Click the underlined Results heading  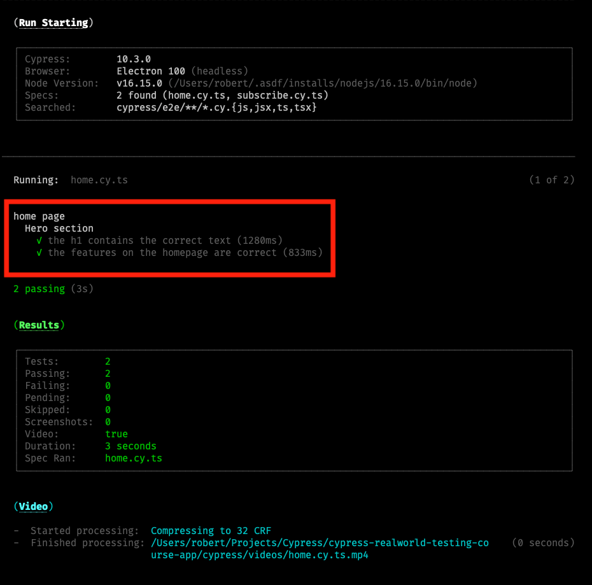pos(39,325)
